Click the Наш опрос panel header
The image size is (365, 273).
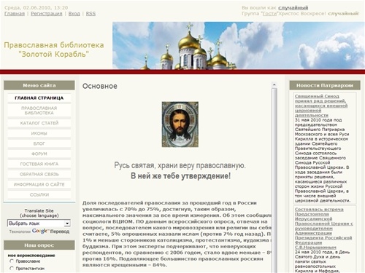tap(39, 245)
